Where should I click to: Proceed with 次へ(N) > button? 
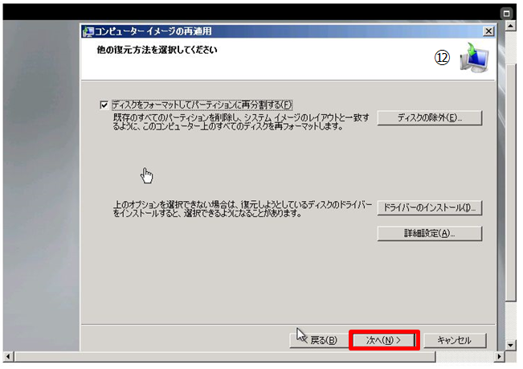pyautogui.click(x=383, y=340)
